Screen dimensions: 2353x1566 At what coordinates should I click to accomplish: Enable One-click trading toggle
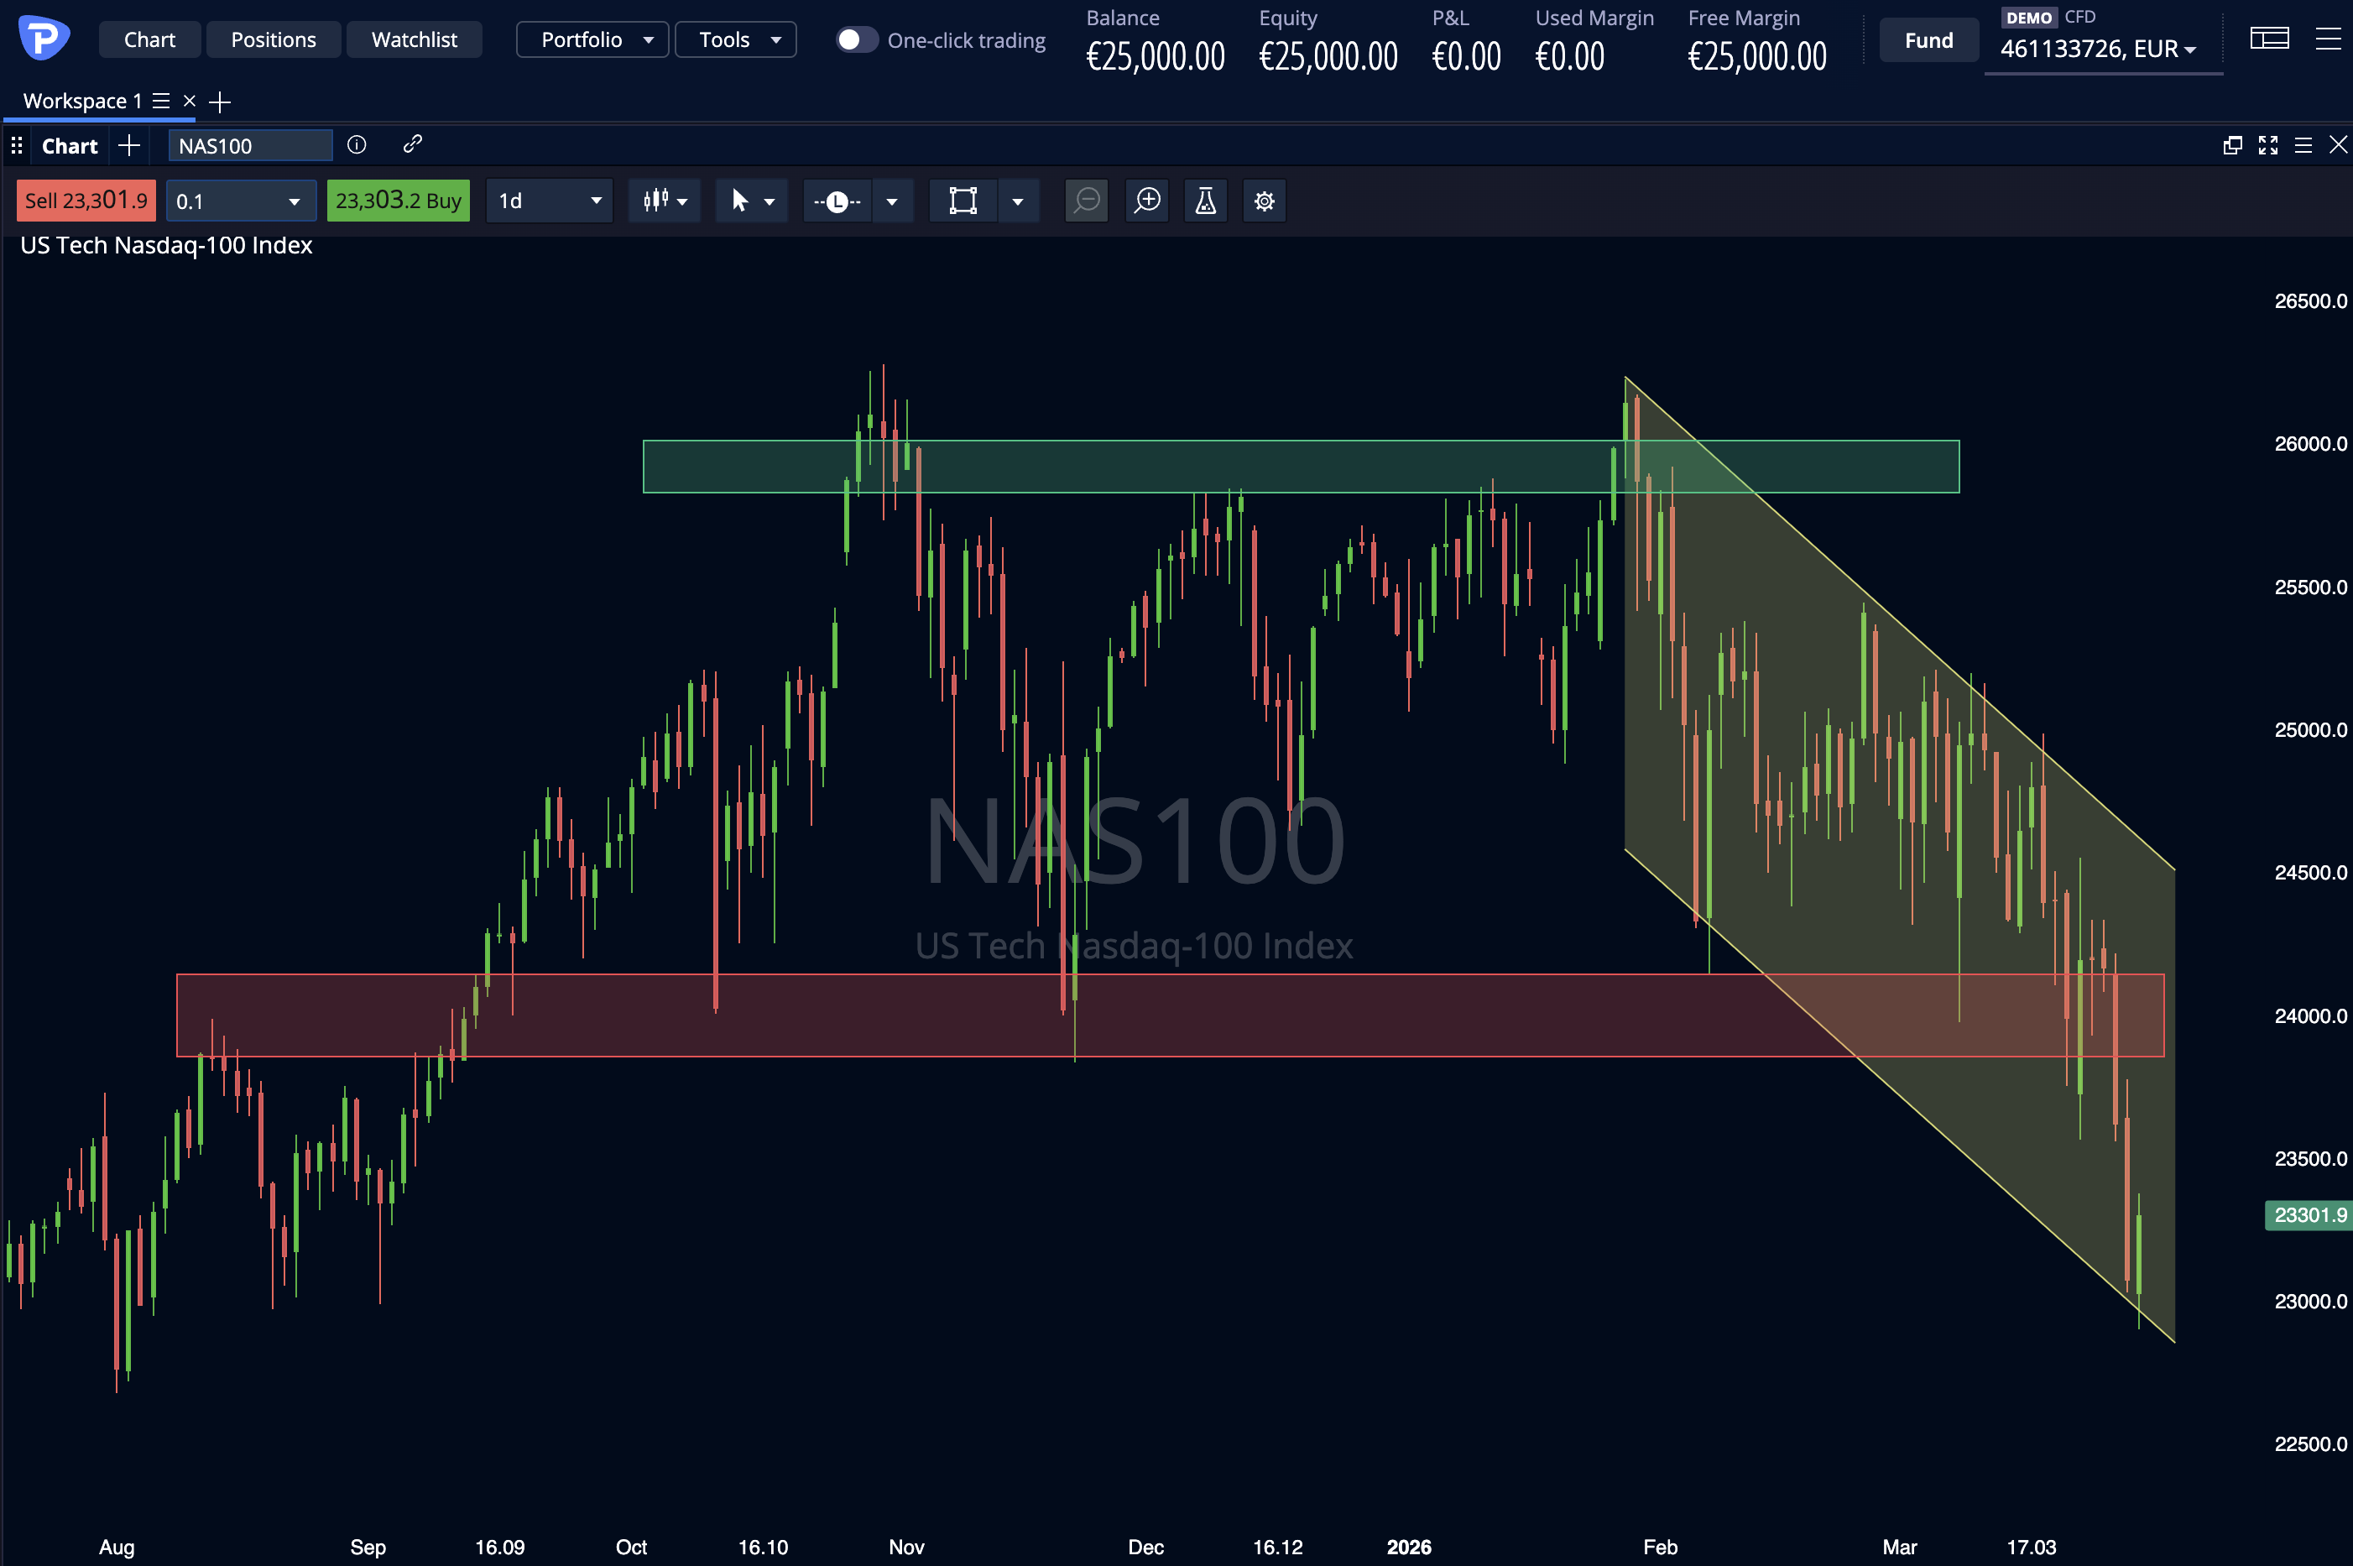(856, 39)
